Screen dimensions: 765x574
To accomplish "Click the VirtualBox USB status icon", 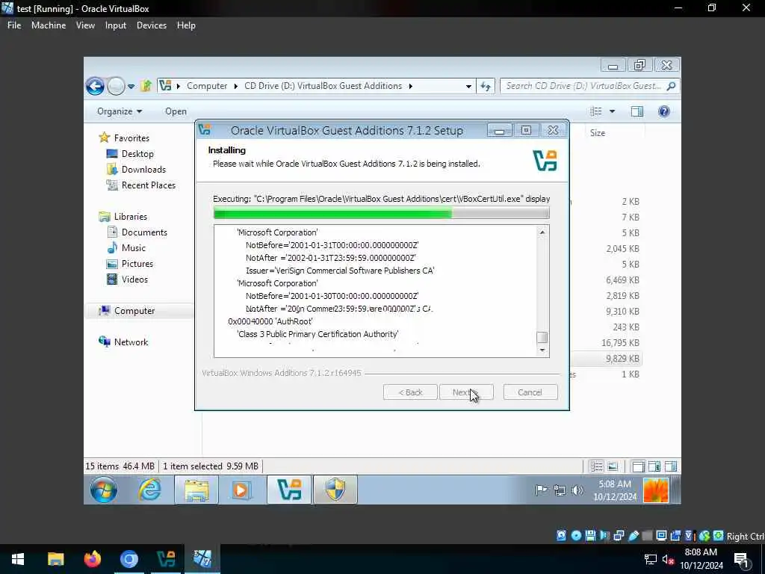I will point(634,536).
